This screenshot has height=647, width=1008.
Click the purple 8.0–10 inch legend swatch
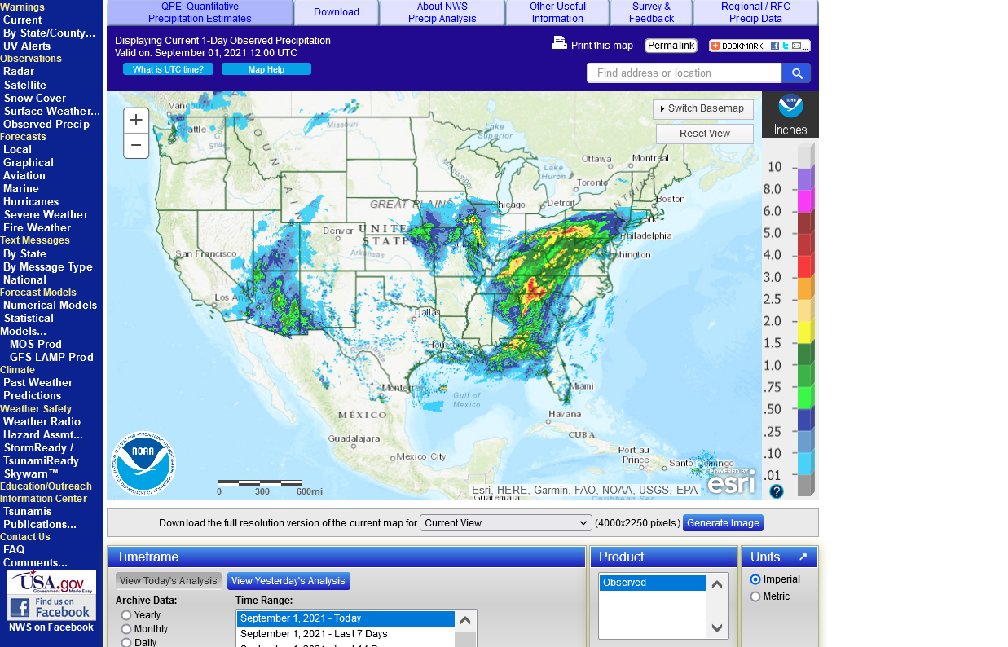point(806,178)
